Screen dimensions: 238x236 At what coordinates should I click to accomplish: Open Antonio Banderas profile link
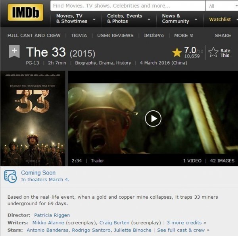48,230
